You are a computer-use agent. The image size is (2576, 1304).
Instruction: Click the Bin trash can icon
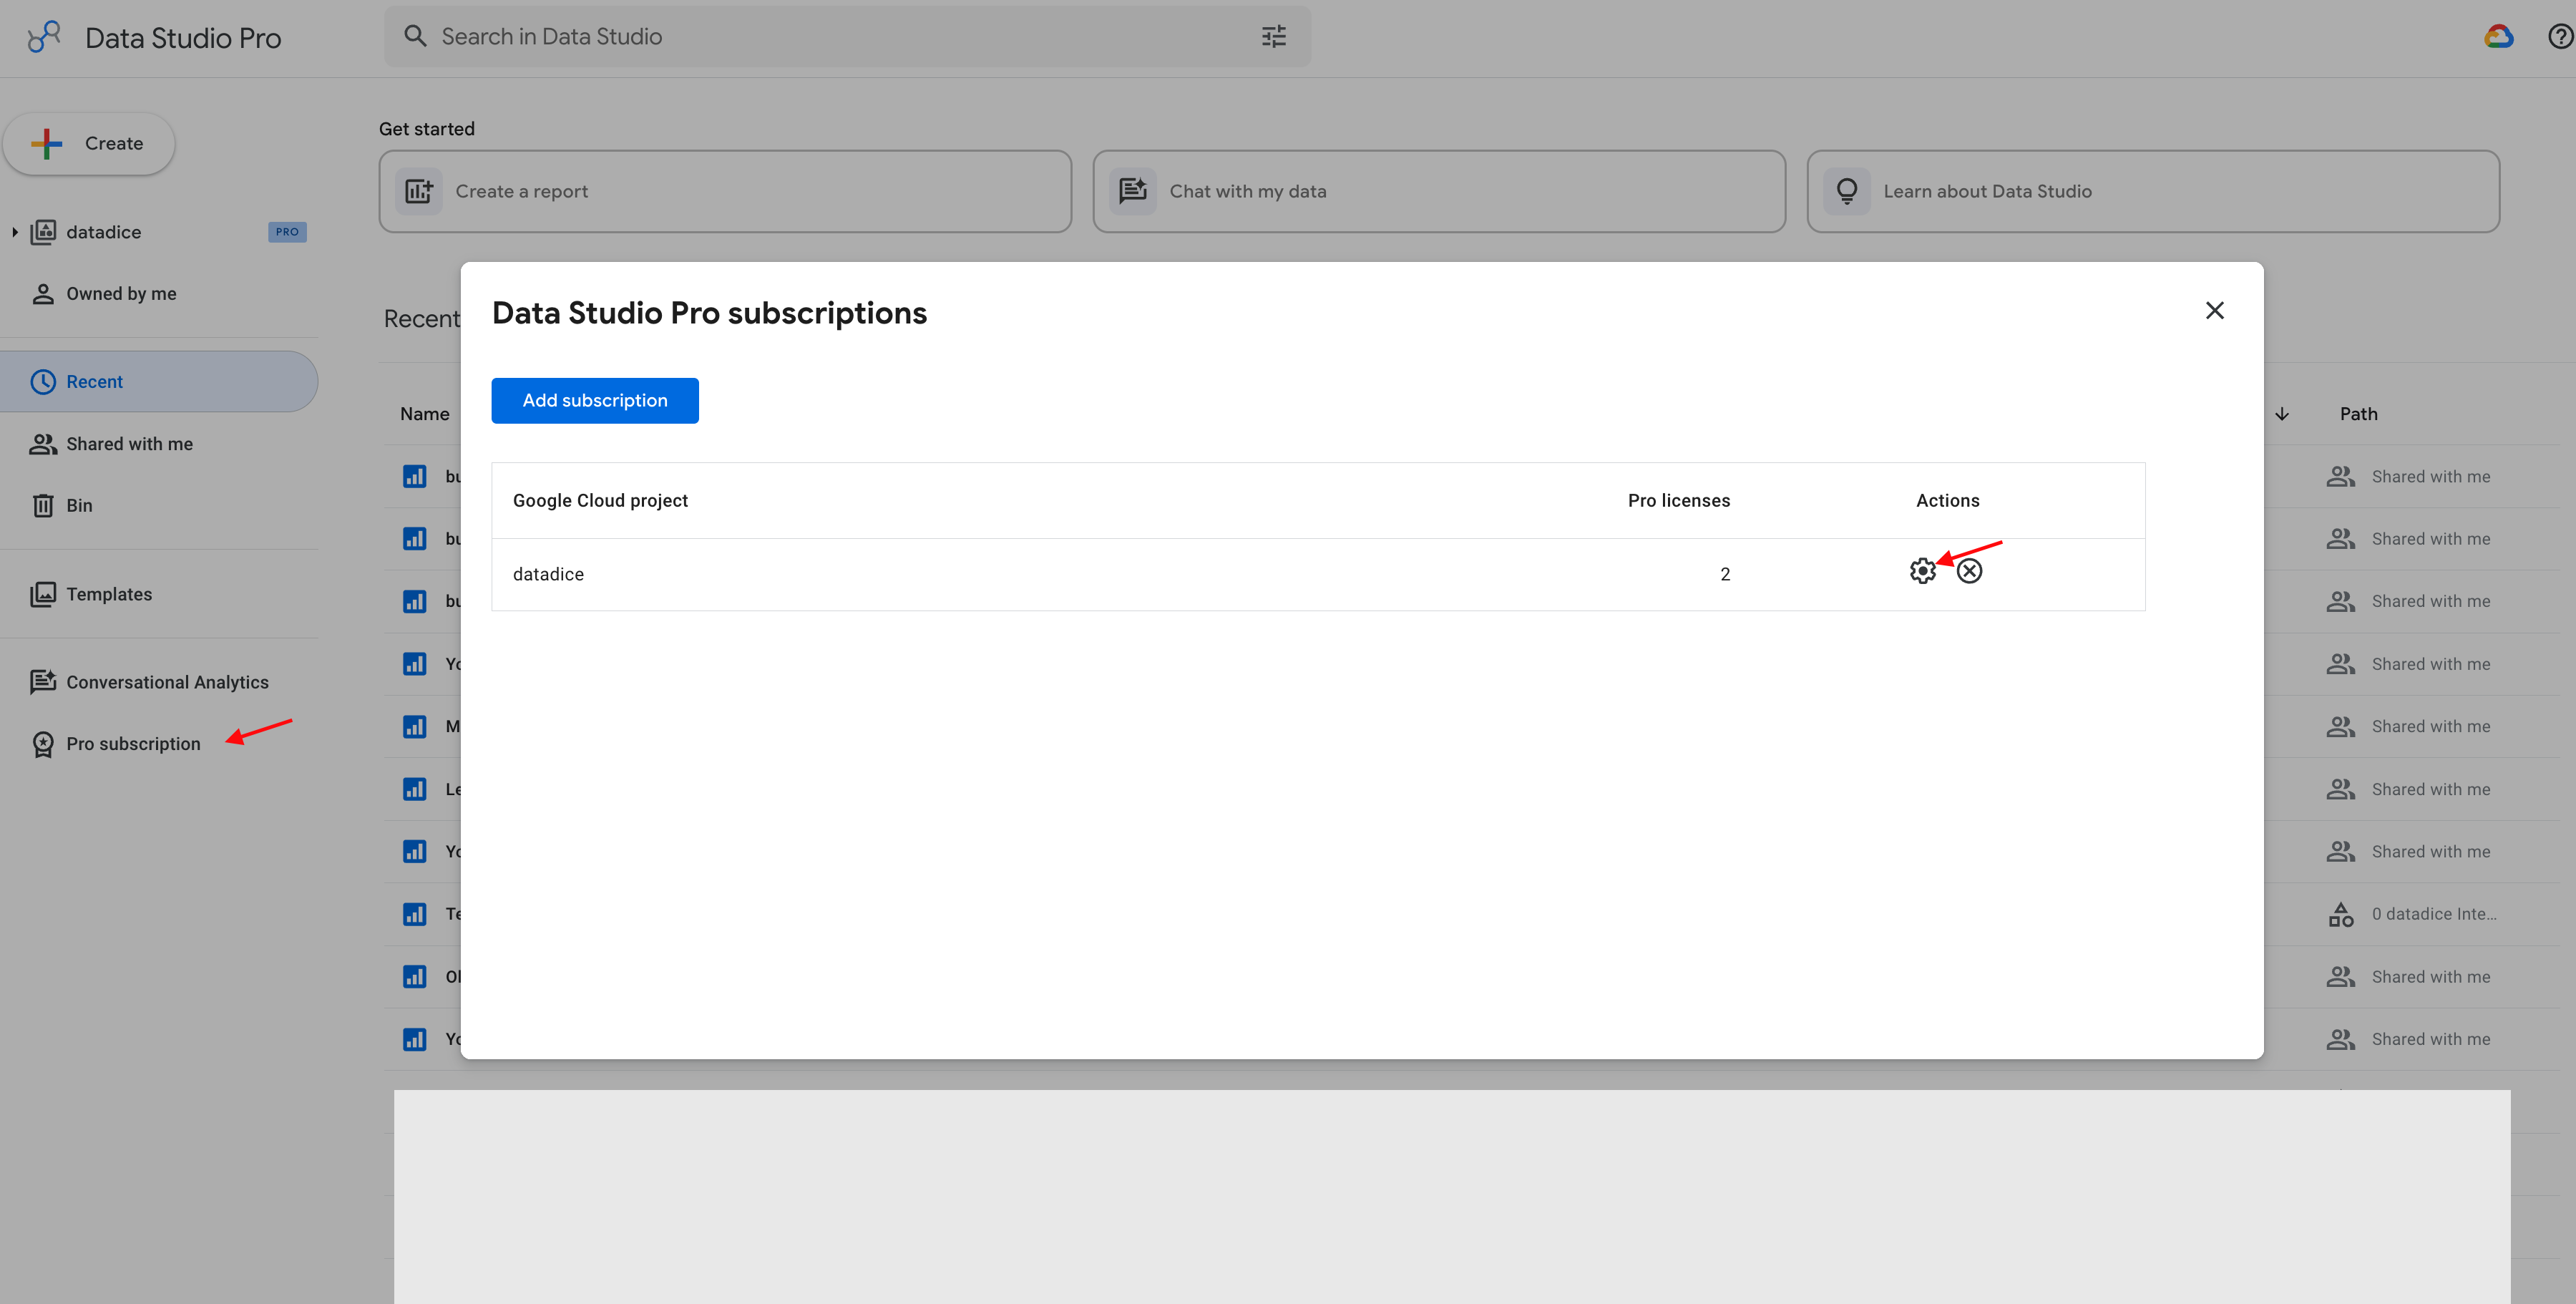click(x=43, y=506)
